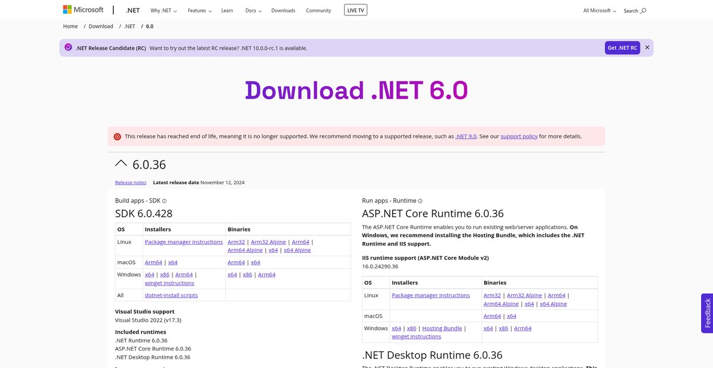Expand the Features menu
Viewport: 713px width, 368px height.
[x=199, y=11]
